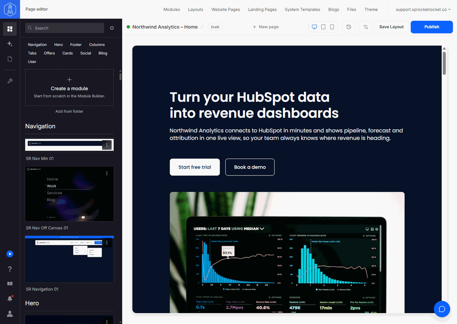
Task: Open the wrench tools sidebar icon
Action: (x=10, y=81)
